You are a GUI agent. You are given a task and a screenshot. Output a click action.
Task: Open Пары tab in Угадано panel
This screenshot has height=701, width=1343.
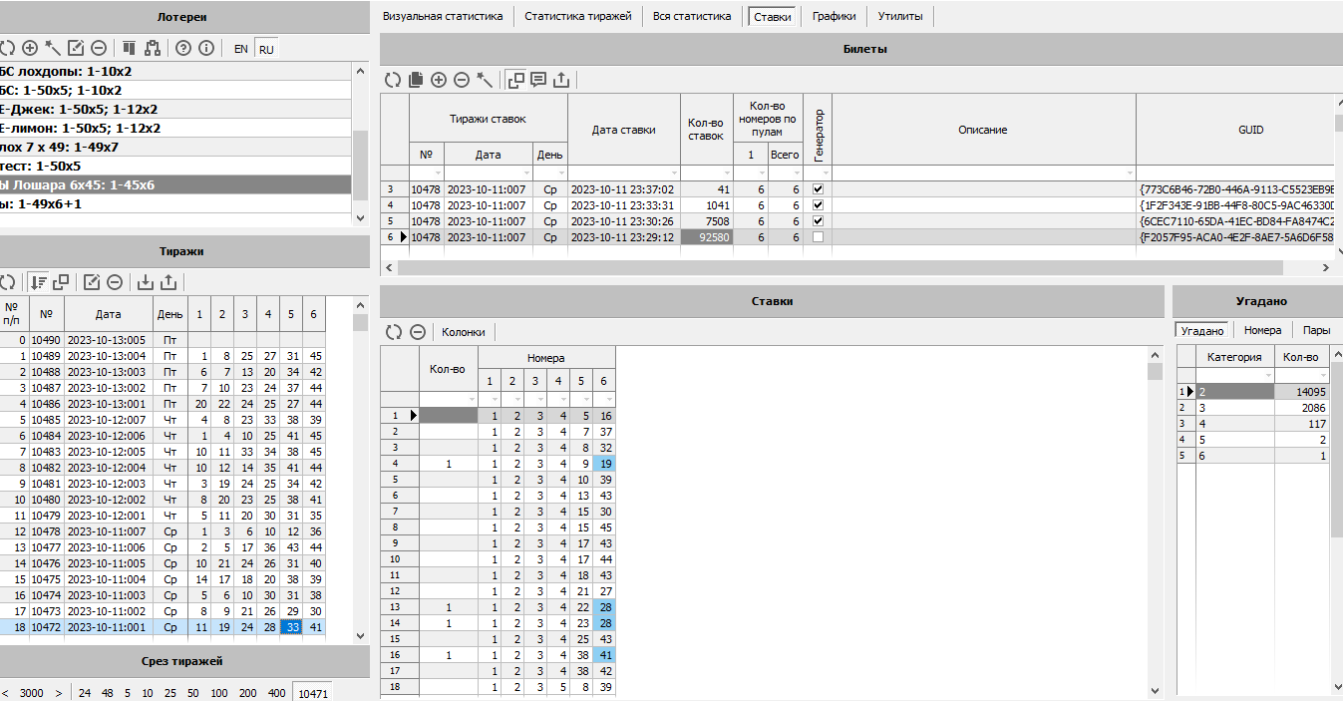point(1316,330)
